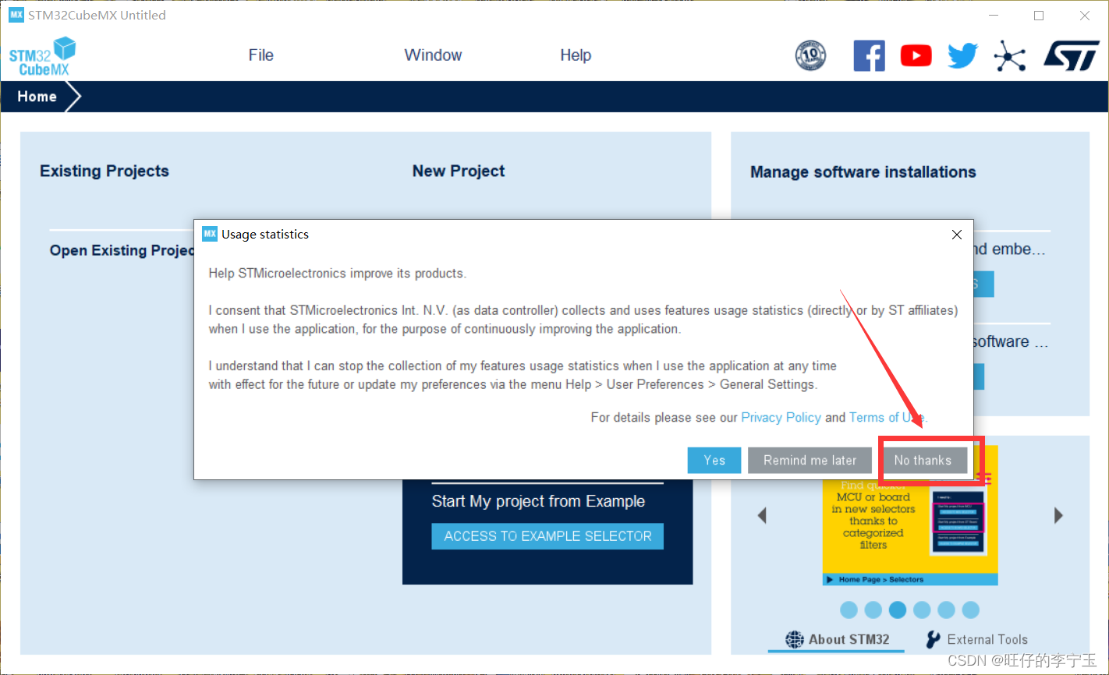Click the ST company logo
Screen dimensions: 1109x675
click(1072, 55)
